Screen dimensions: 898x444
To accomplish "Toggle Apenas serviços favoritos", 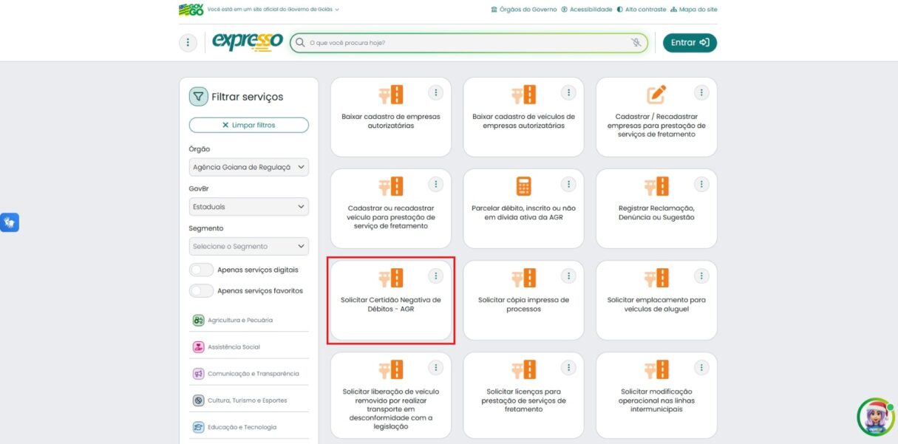I will coord(201,290).
